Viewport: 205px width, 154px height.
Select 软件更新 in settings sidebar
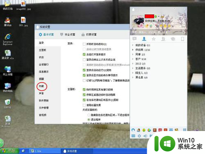coord(43,101)
